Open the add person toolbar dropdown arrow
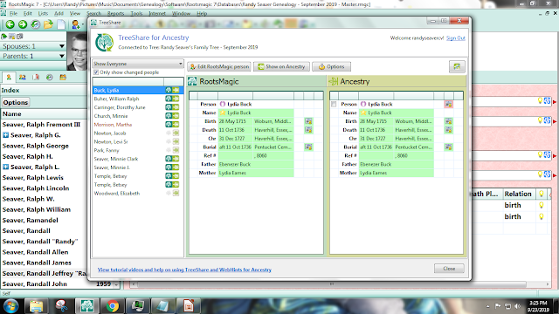Viewport: 559px width, 314px height. [x=83, y=24]
